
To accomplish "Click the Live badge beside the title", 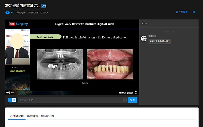I will 43,6.
